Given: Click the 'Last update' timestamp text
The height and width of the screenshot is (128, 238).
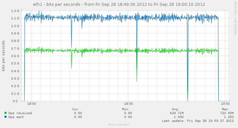Looking at the screenshot, I should point(198,121).
